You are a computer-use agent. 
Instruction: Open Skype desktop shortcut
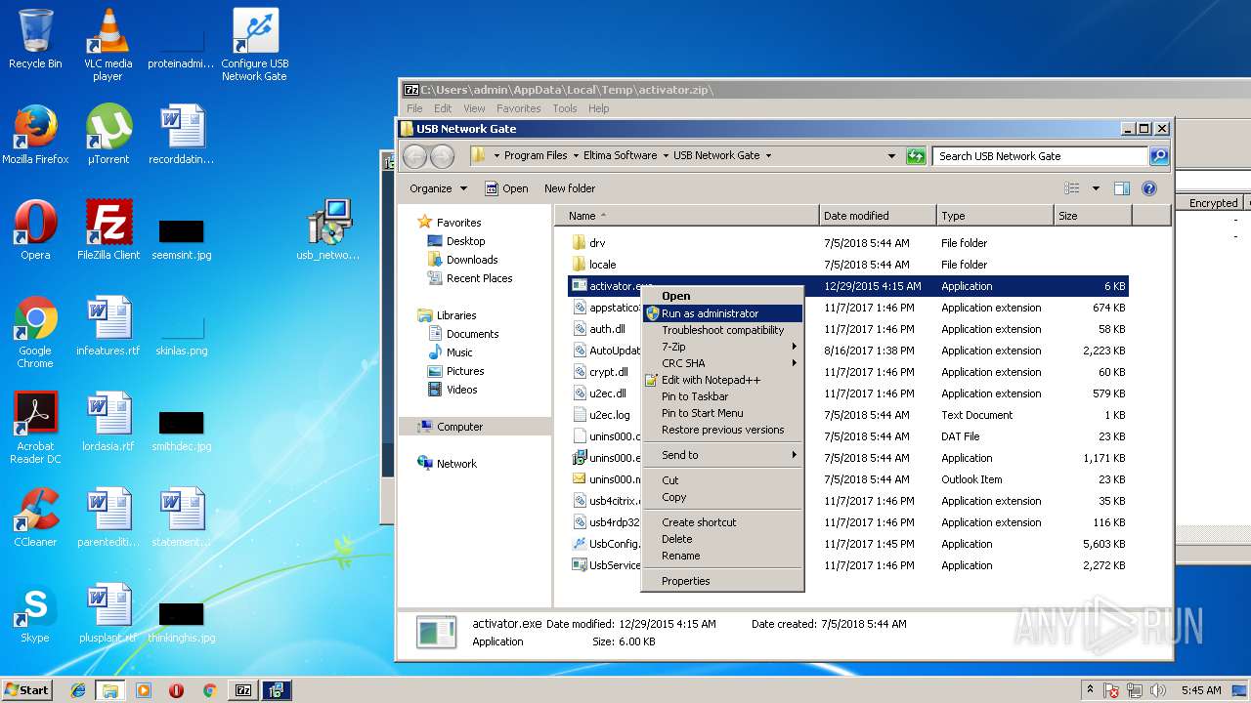(35, 613)
